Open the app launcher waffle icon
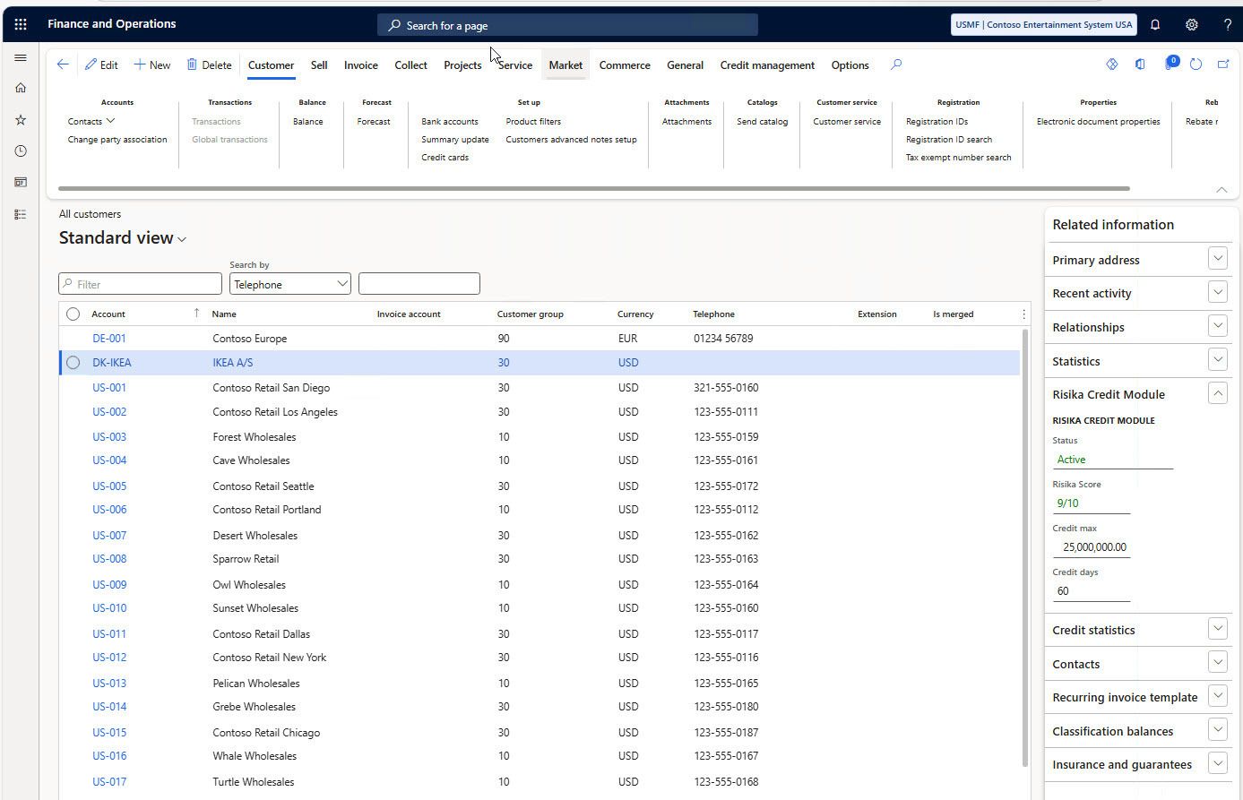The image size is (1243, 800). [x=21, y=24]
